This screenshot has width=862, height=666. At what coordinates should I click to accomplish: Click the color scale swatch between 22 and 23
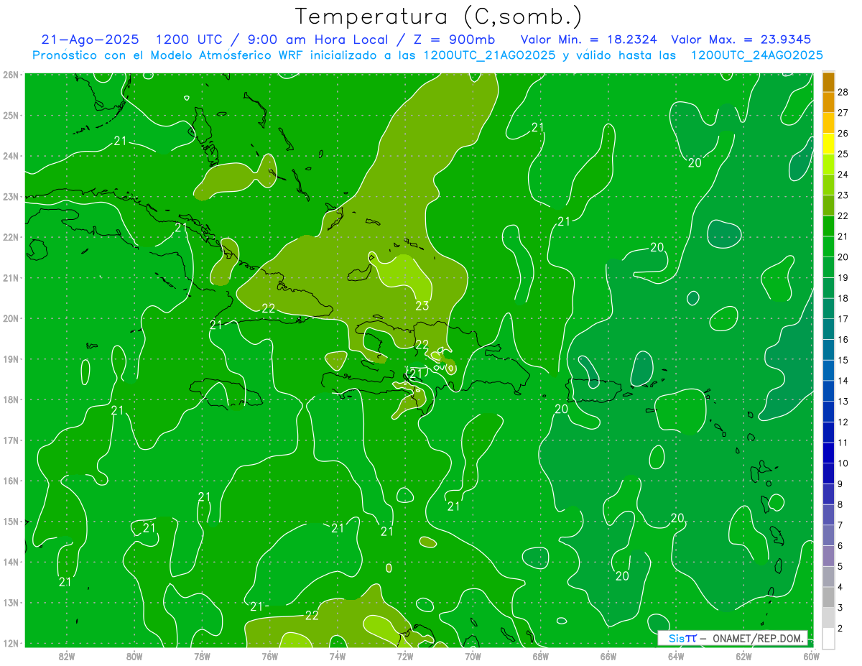pyautogui.click(x=828, y=205)
